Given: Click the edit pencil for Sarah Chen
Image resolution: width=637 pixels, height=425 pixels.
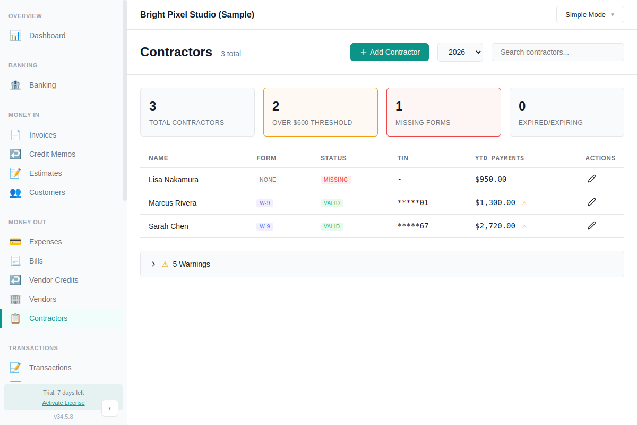Looking at the screenshot, I should 592,226.
